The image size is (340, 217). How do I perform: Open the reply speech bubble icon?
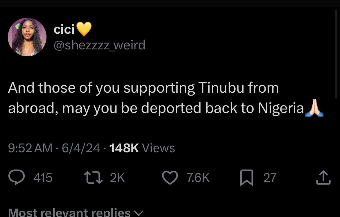[x=17, y=177]
